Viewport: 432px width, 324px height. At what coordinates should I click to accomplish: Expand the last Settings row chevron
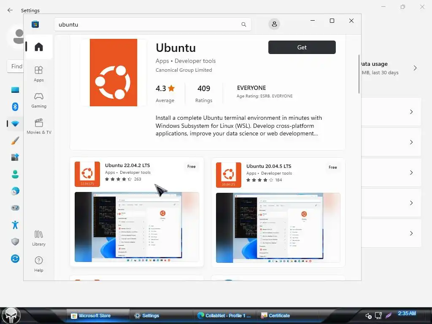pos(411,233)
